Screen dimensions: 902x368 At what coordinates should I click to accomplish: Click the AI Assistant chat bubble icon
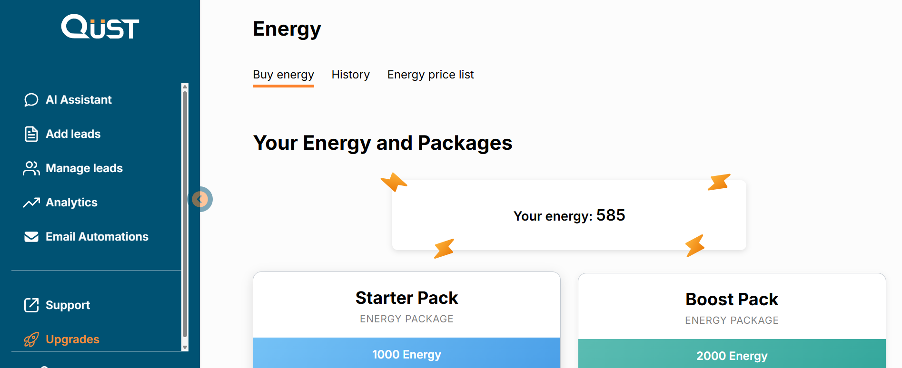click(x=31, y=100)
